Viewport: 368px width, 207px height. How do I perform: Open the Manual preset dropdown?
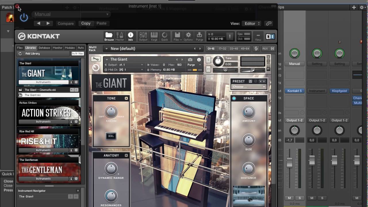[71, 14]
